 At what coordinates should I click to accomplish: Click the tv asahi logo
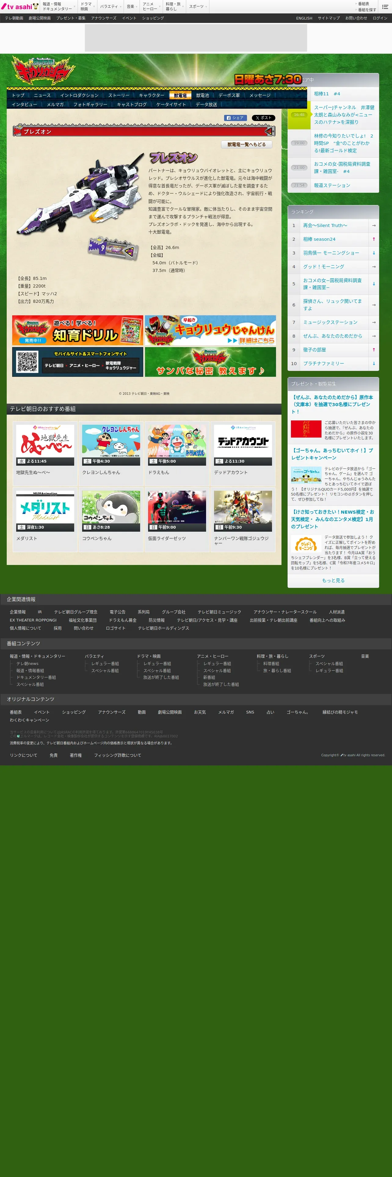pyautogui.click(x=20, y=6)
